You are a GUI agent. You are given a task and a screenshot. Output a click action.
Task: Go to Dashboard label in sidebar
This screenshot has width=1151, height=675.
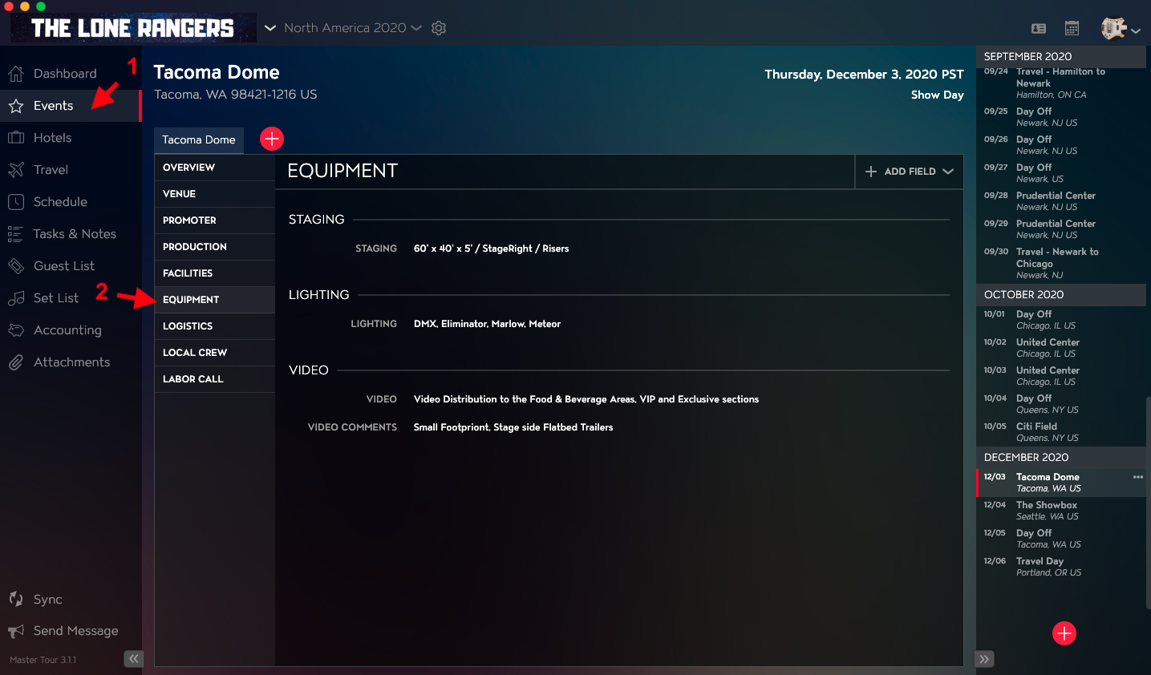coord(65,74)
